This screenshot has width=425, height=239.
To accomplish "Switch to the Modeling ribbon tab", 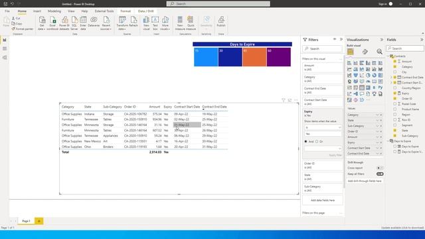I will coord(54,11).
